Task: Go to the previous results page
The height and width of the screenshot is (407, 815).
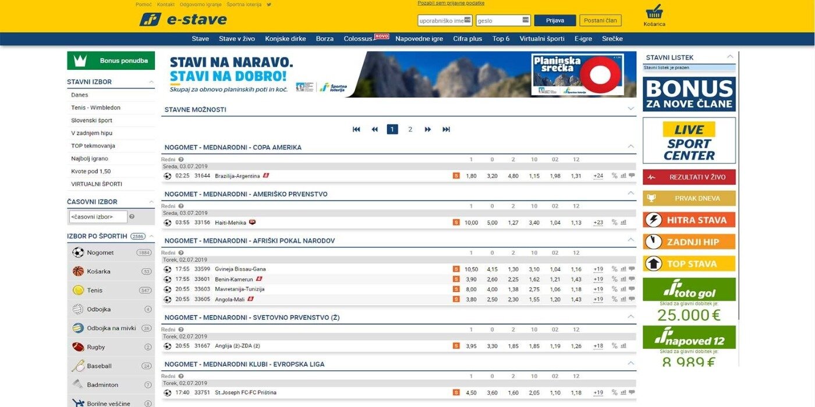Action: pos(374,130)
